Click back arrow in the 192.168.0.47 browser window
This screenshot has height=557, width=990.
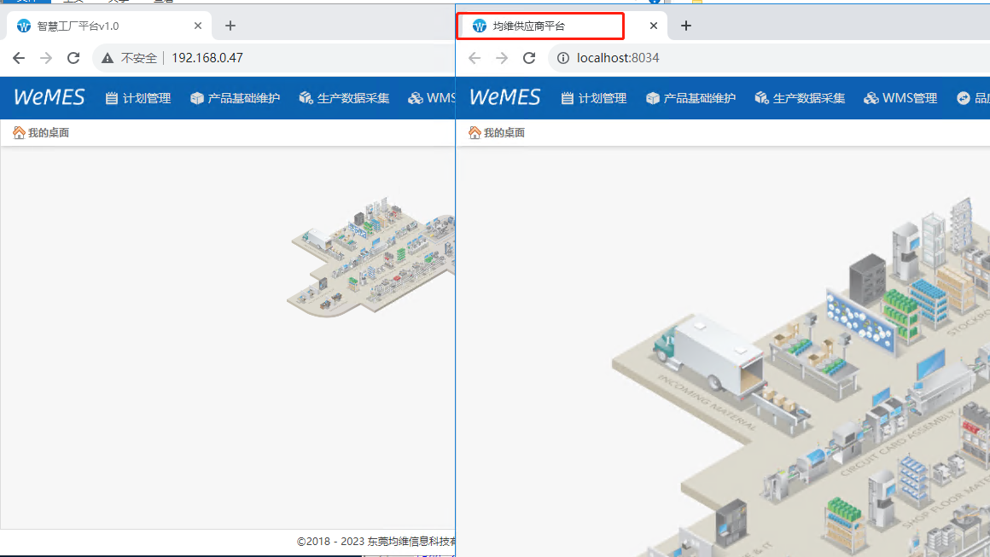click(19, 58)
